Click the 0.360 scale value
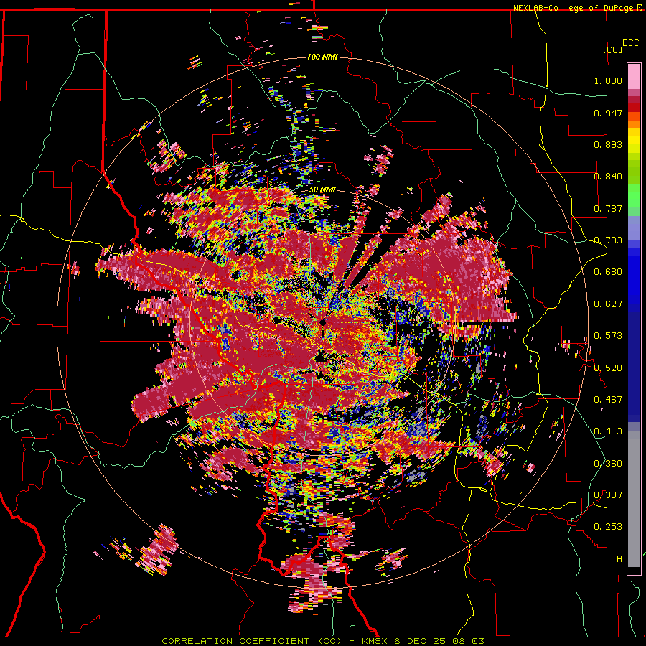The height and width of the screenshot is (646, 646). point(608,464)
